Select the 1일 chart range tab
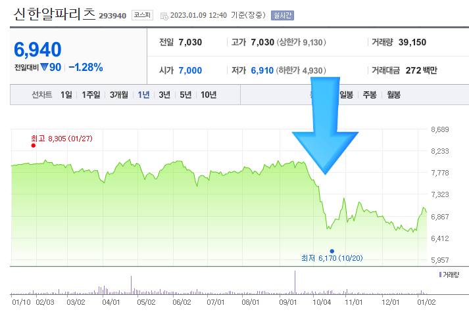The image size is (469, 312). pos(66,95)
